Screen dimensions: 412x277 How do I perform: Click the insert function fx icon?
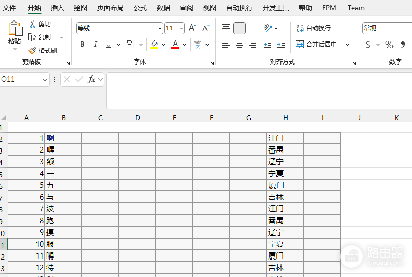[x=91, y=79]
